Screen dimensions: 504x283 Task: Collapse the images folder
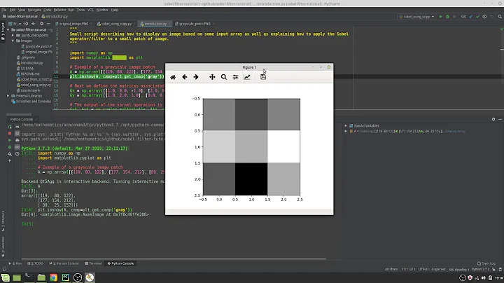[x=13, y=41]
